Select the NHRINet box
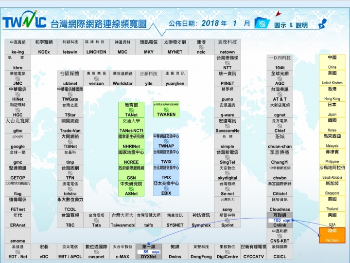 pos(131,141)
